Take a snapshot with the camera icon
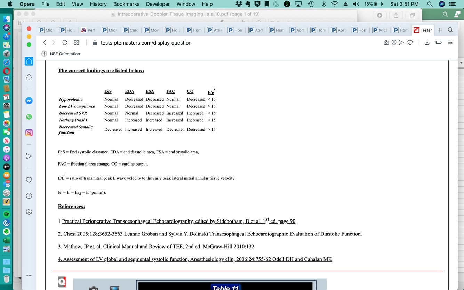This screenshot has height=290, width=464. pyautogui.click(x=386, y=42)
